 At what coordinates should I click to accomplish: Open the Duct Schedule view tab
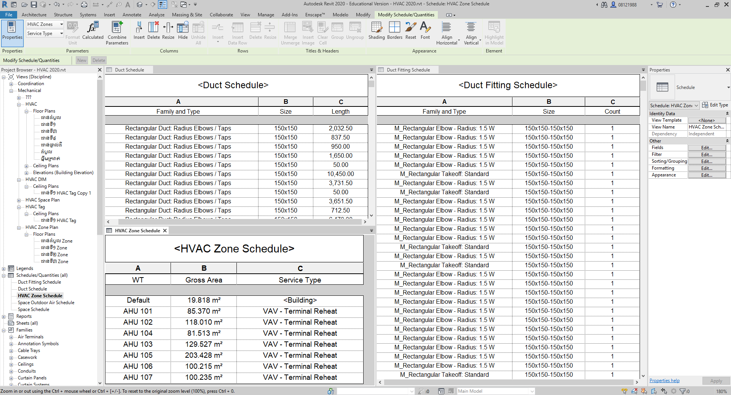point(129,70)
